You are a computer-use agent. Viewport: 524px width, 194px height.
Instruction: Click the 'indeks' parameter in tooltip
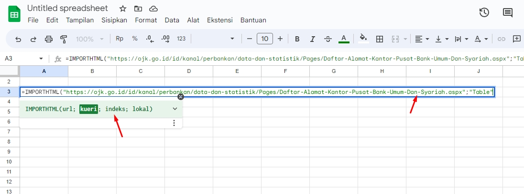[x=115, y=109]
